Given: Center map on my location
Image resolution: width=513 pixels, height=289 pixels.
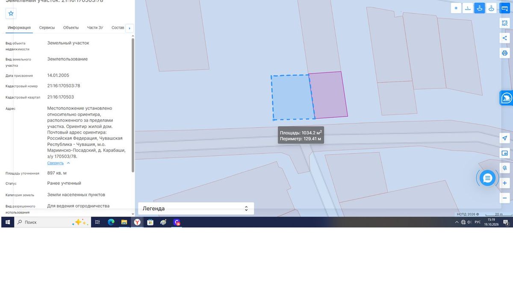Looking at the screenshot, I should tap(505, 138).
